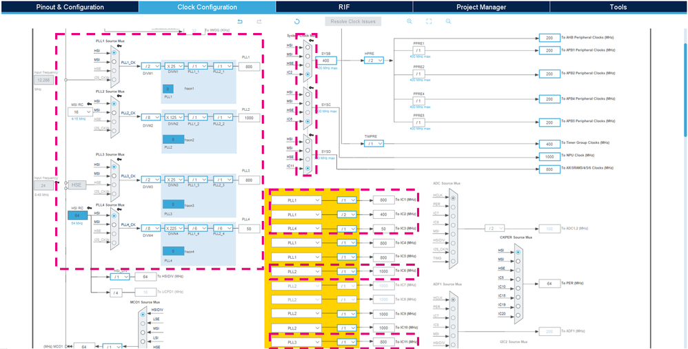Select MSI in the CKPER Source Mux
The width and height of the screenshot is (688, 349).
(518, 261)
